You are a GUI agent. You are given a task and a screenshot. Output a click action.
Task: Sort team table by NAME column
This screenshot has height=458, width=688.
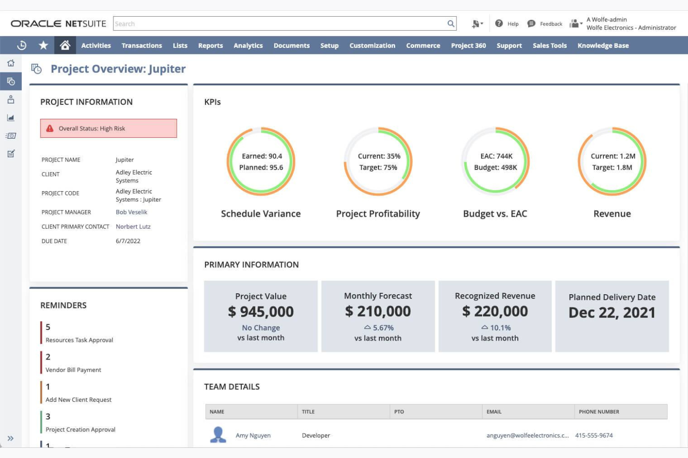(251, 412)
